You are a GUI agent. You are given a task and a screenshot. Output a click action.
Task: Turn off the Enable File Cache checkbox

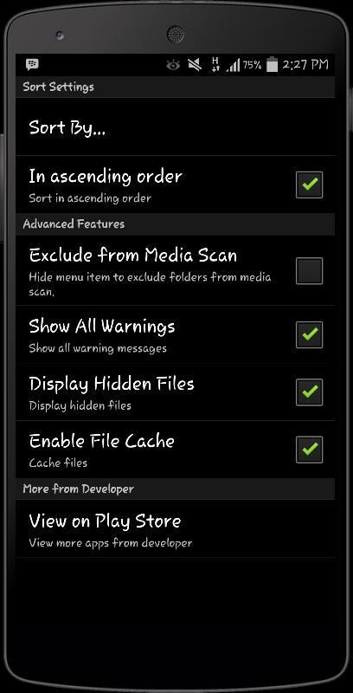click(x=310, y=450)
